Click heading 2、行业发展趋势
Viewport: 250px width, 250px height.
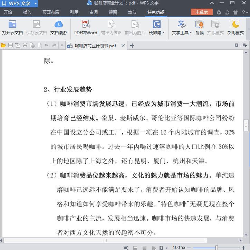coord(68,89)
